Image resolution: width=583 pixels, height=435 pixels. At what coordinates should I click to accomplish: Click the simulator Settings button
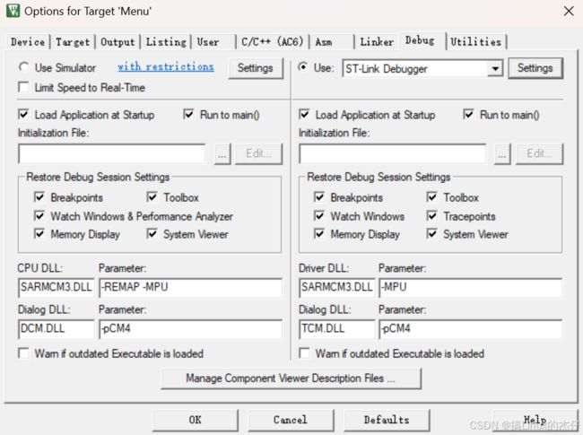pyautogui.click(x=256, y=68)
